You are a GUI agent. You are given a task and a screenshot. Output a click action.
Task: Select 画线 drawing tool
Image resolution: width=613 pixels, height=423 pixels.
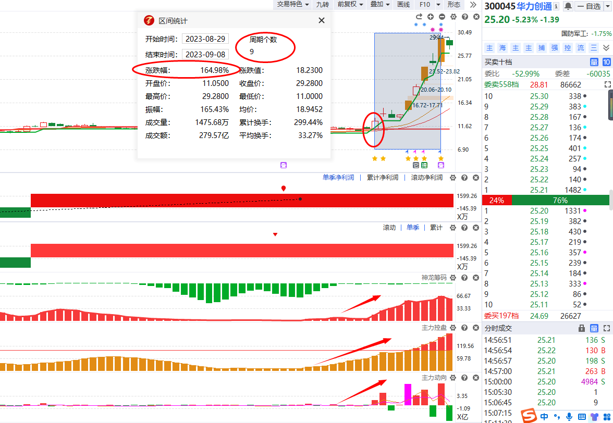click(403, 4)
